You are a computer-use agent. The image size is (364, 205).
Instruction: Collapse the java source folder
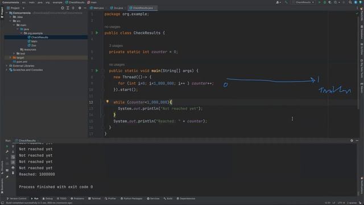point(18,29)
